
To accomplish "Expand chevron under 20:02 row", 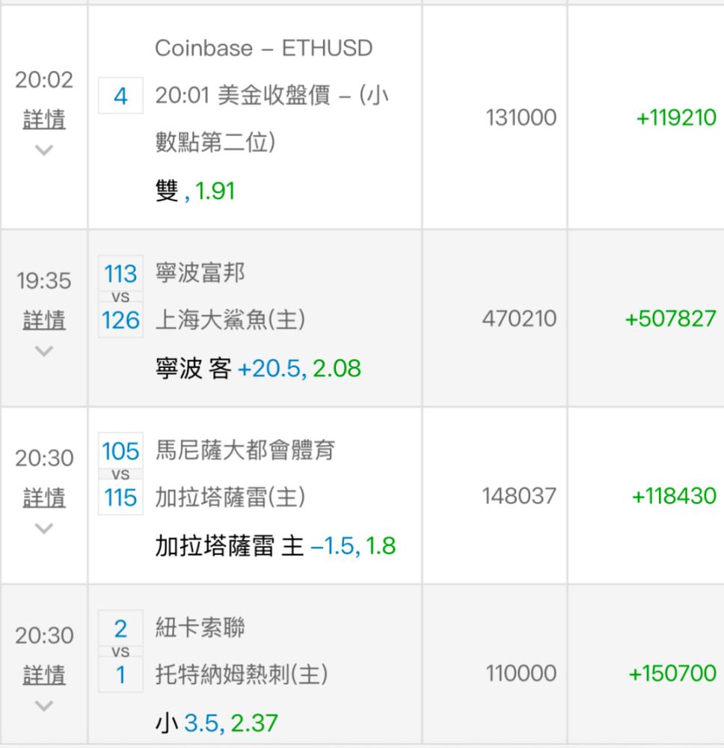I will point(44,150).
